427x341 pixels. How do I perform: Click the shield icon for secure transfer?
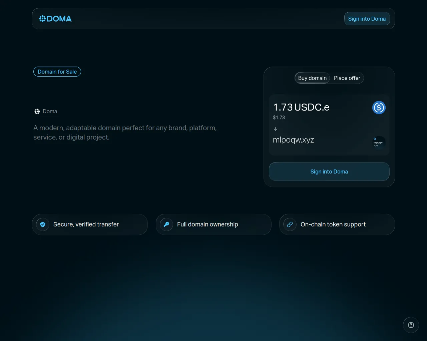coord(43,224)
